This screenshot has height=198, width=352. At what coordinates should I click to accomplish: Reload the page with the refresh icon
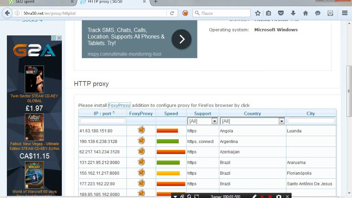pyautogui.click(x=172, y=13)
